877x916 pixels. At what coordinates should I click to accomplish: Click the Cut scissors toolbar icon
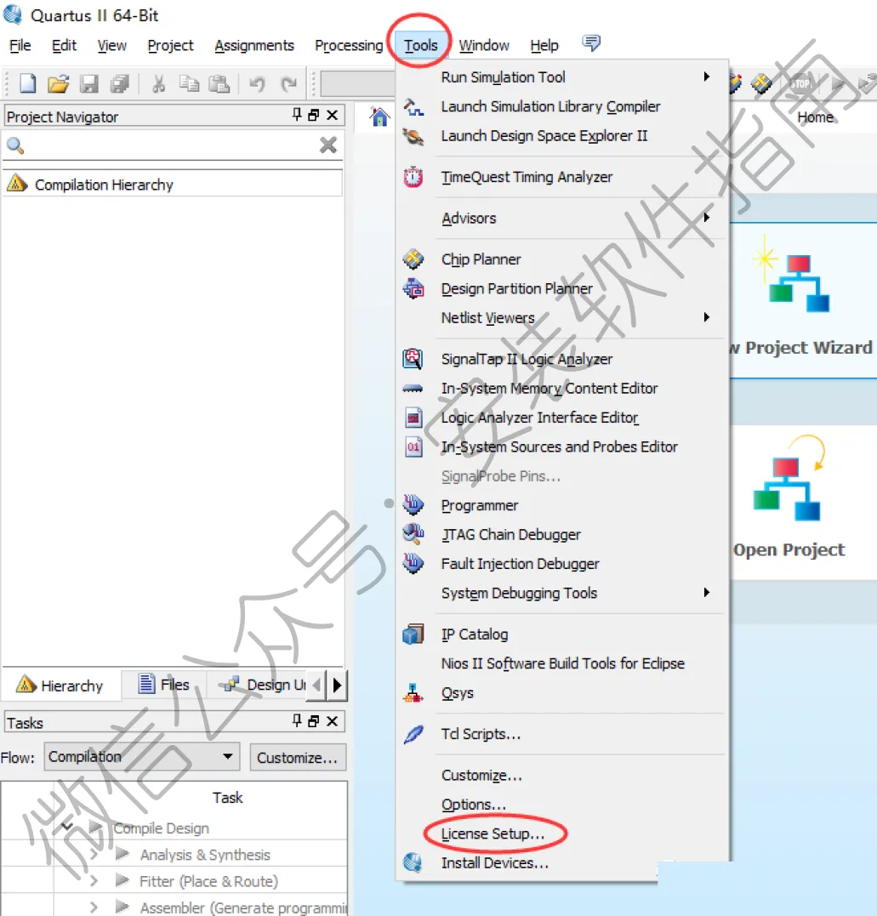(x=158, y=84)
